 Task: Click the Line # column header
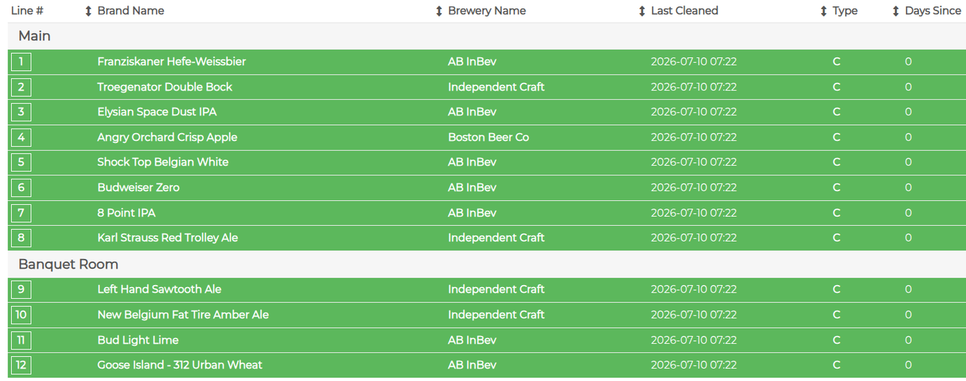click(x=28, y=11)
